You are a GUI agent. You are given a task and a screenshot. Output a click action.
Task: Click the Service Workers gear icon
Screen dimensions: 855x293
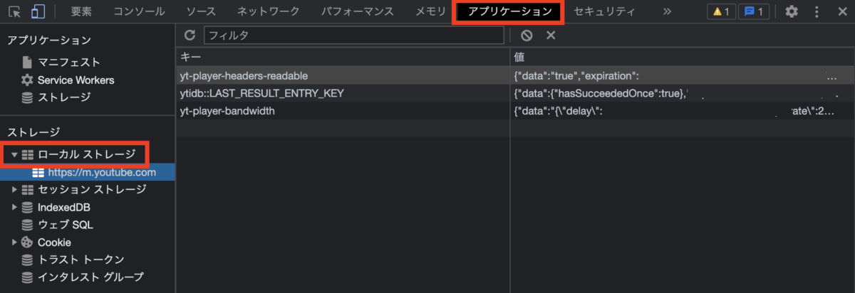(27, 80)
